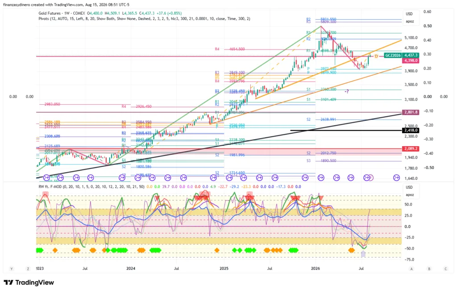
Task: Click the 4,700.0 price axis label
Action: tap(411, 48)
